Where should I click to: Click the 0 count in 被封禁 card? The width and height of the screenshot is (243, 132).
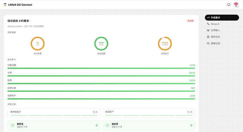[191, 125]
